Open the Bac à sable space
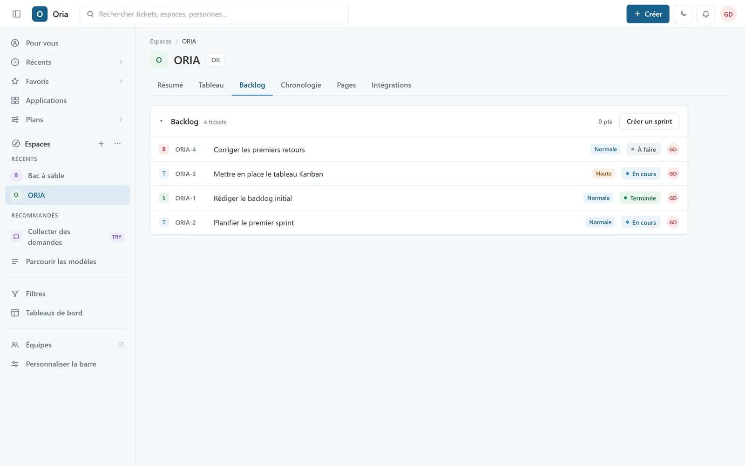745x466 pixels. [x=68, y=176]
